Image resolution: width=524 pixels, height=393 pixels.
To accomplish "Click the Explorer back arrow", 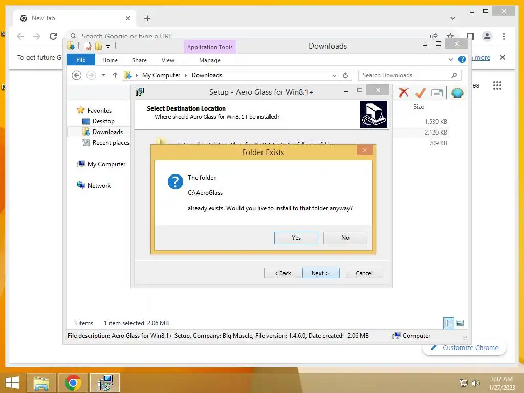I will click(x=77, y=75).
